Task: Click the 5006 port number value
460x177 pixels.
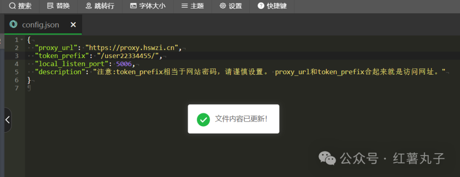Action: (124, 64)
